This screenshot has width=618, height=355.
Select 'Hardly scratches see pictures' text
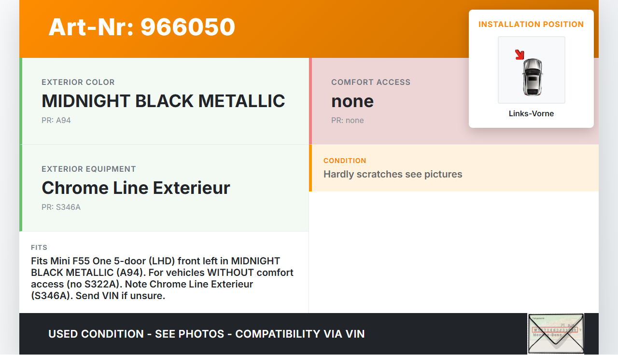[393, 174]
